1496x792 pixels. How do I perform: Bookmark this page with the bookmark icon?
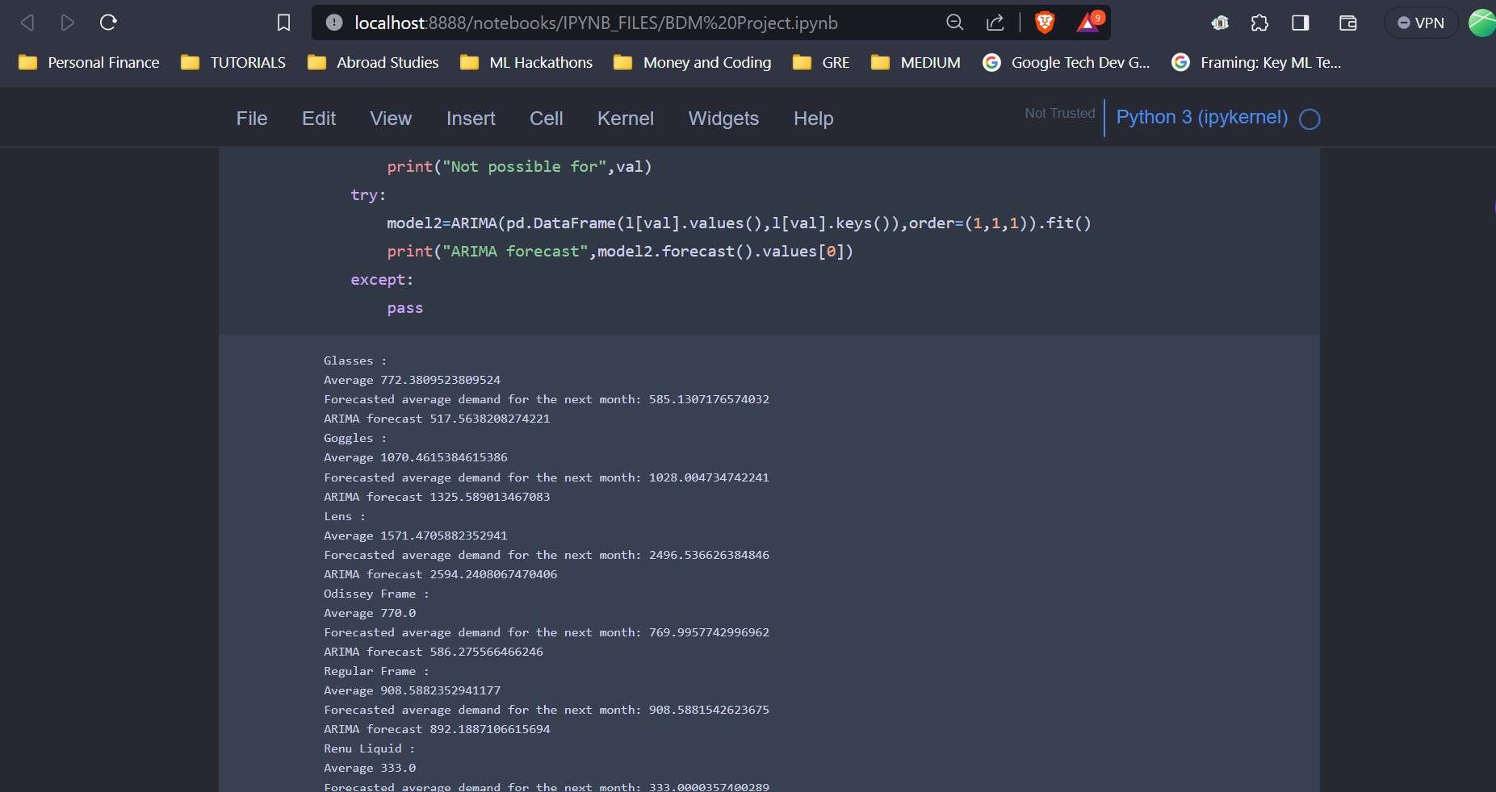pos(283,23)
